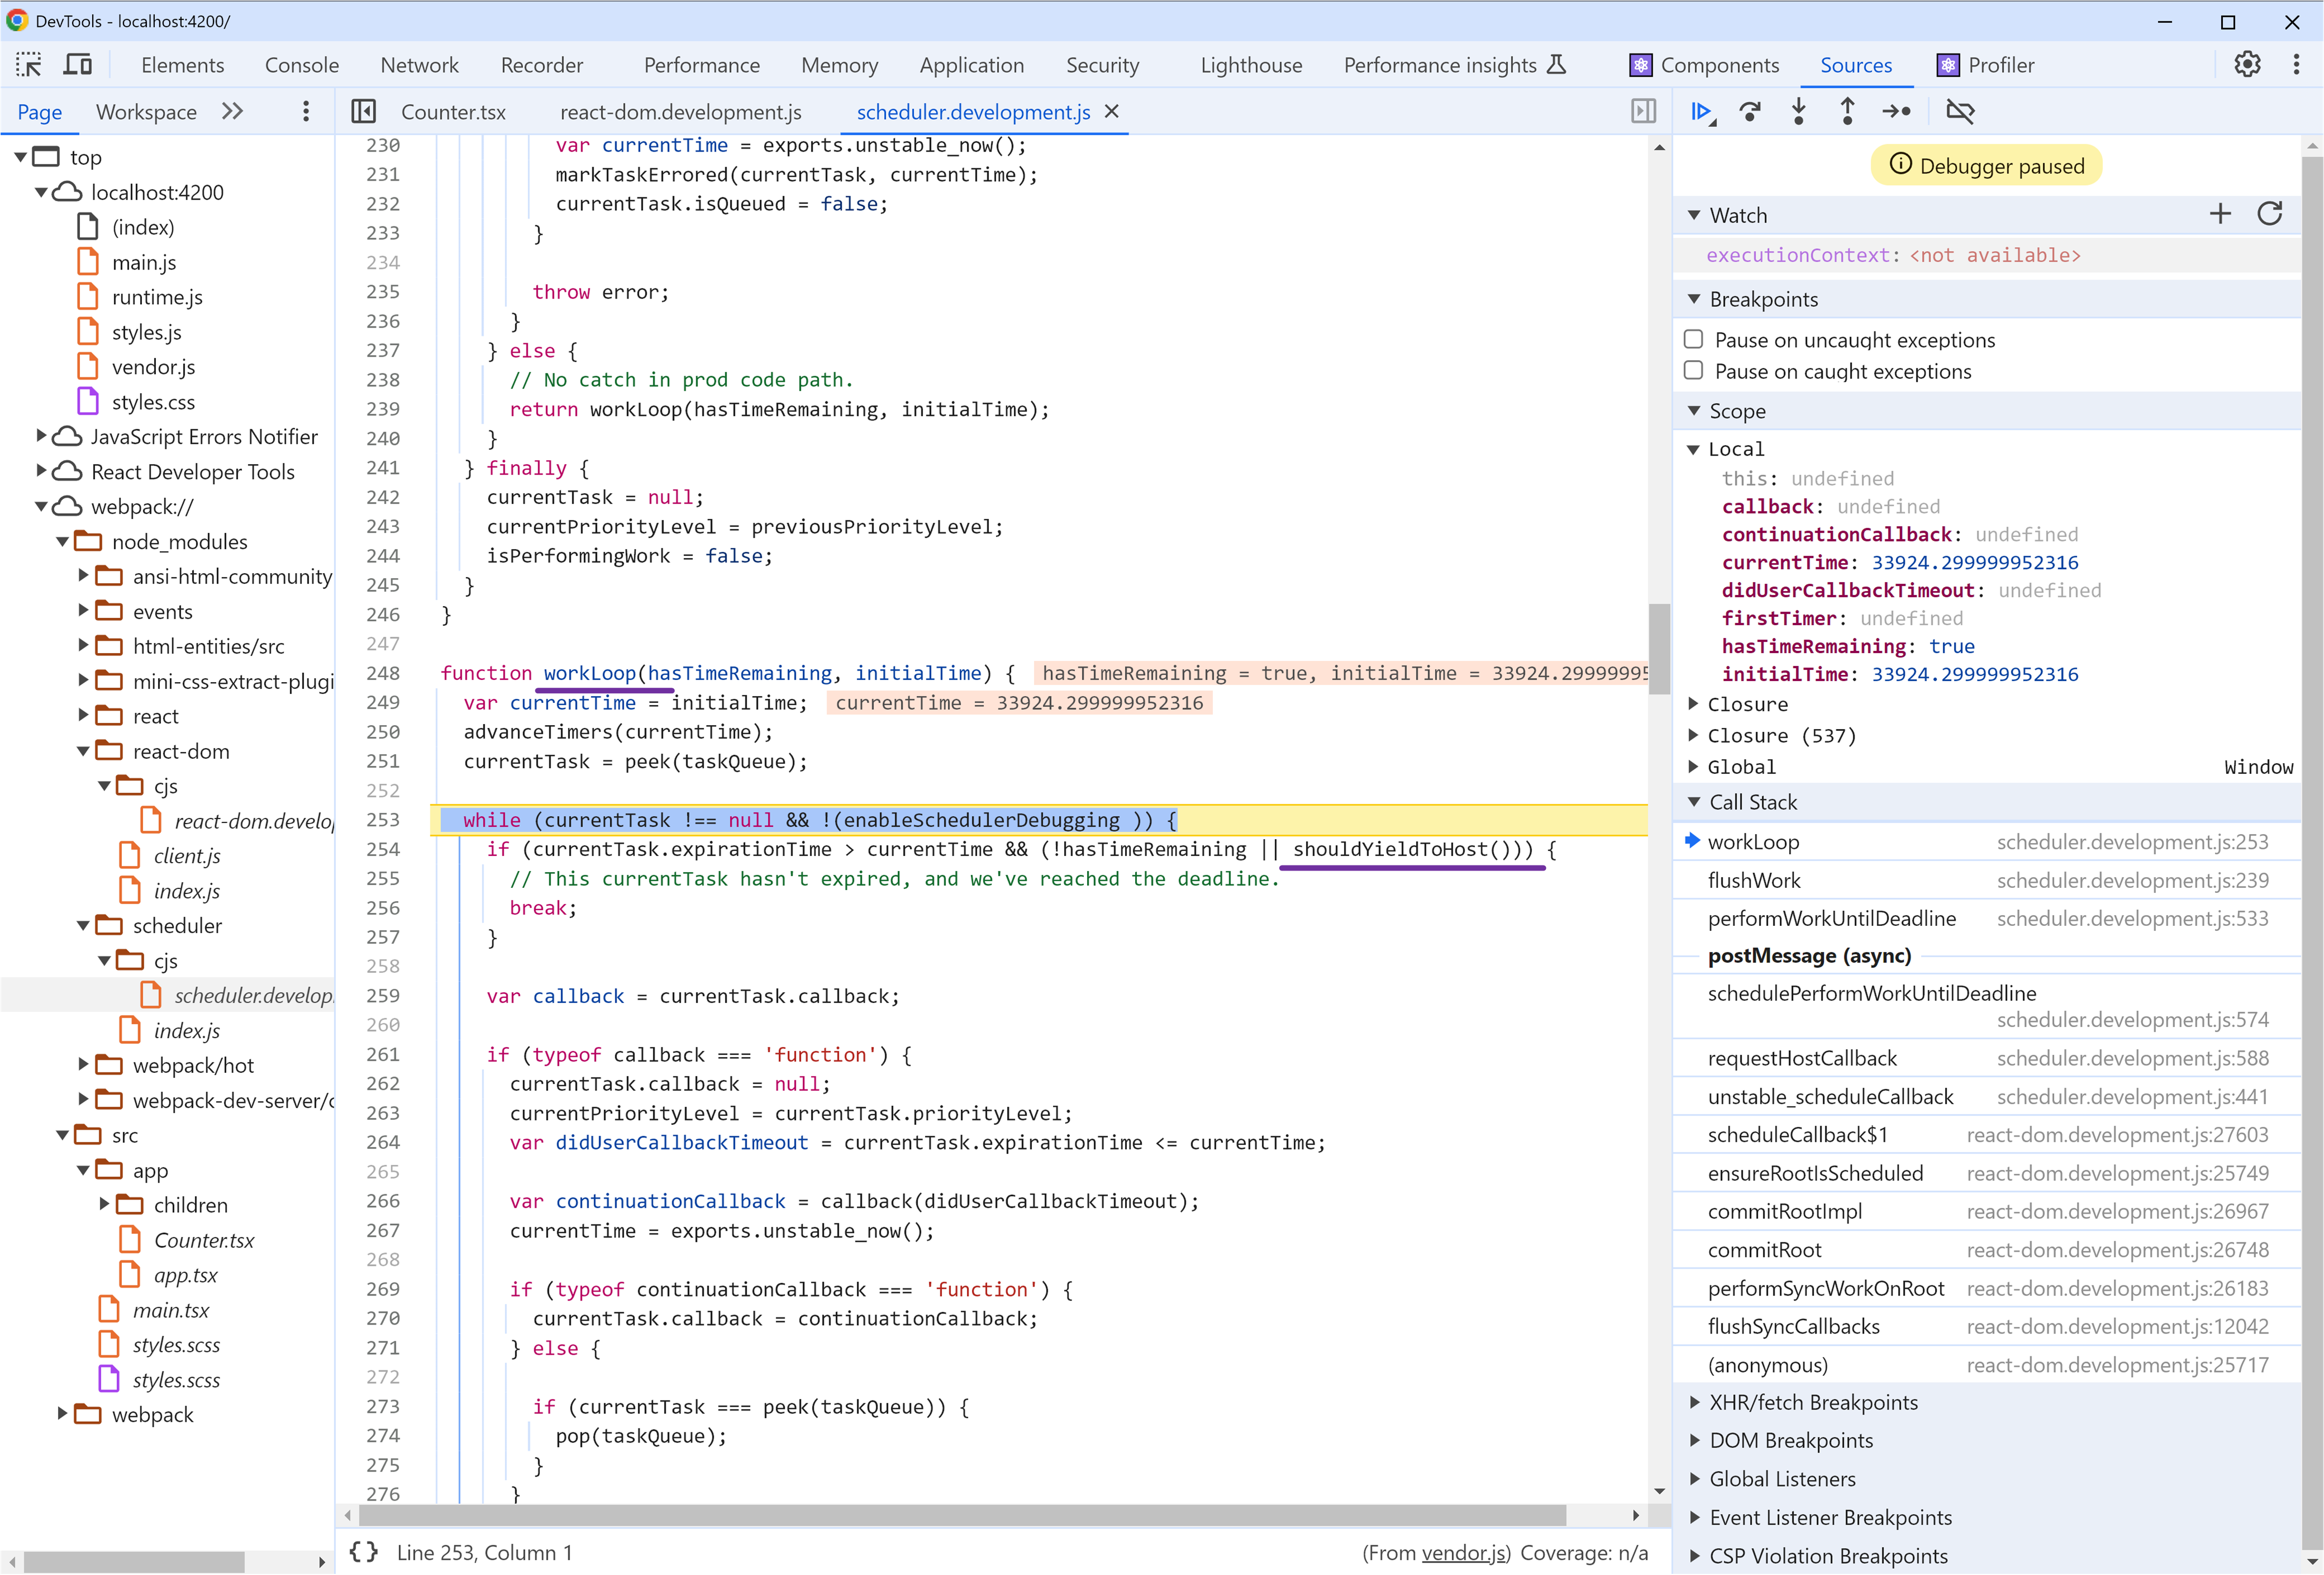Click line number 259 gutter to set breakpoint
This screenshot has width=2324, height=1575.
click(383, 997)
